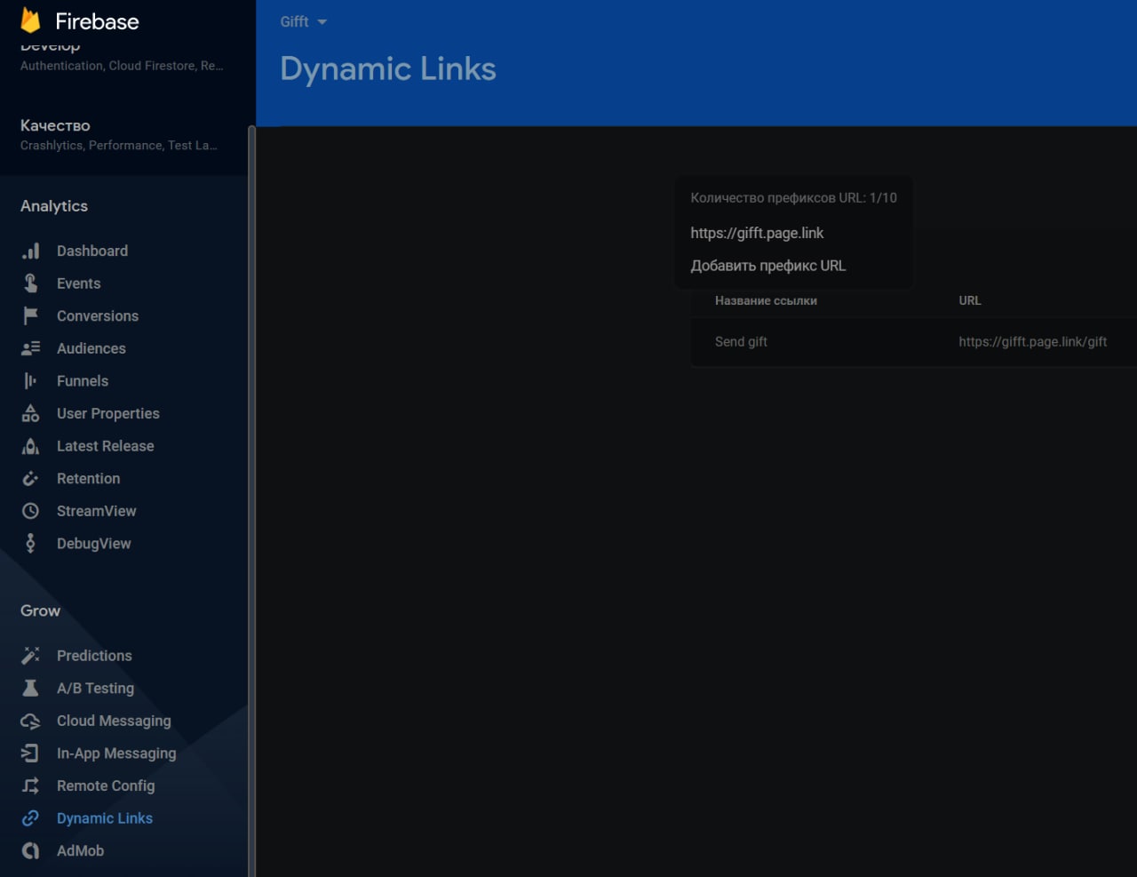Click the Audiences people icon
This screenshot has width=1137, height=877.
point(30,348)
